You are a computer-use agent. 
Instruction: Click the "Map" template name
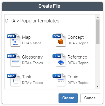click(26, 37)
